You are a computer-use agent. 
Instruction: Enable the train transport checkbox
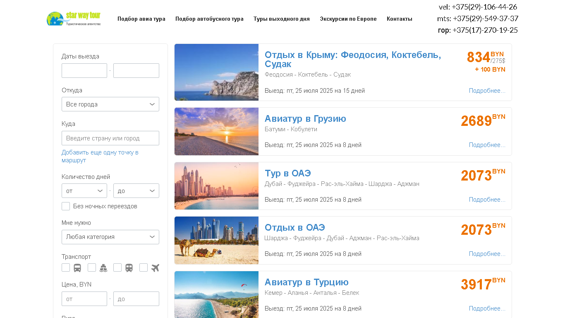click(117, 267)
